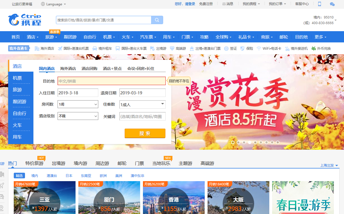Click the WeChat icon in top bar
The image size is (344, 214).
click(332, 4)
